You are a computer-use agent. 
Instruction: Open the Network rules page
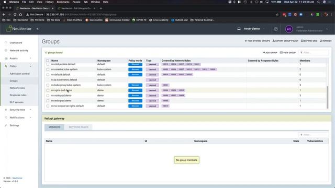point(17,88)
